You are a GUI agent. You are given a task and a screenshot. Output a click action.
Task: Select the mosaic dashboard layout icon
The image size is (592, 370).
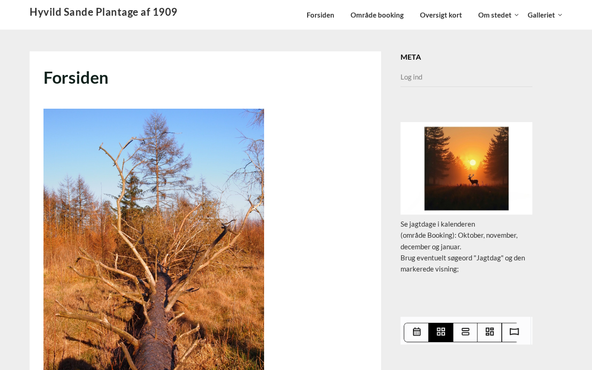point(490,332)
